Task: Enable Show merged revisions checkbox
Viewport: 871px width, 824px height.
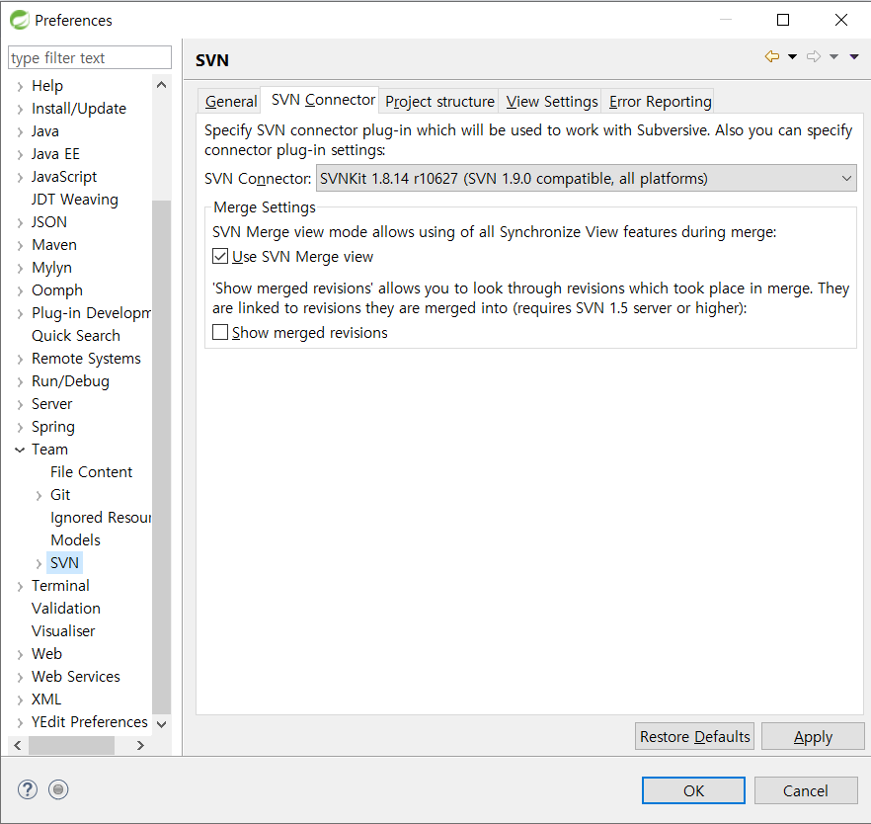Action: [220, 332]
